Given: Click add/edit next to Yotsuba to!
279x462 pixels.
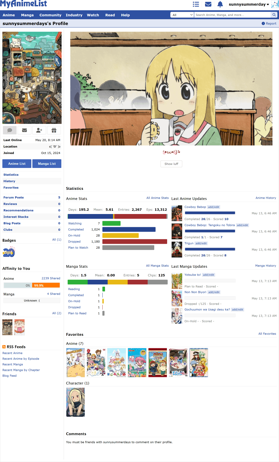Looking at the screenshot, I should pos(208,275).
